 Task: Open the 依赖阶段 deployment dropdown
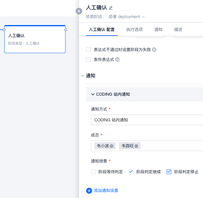127,17
